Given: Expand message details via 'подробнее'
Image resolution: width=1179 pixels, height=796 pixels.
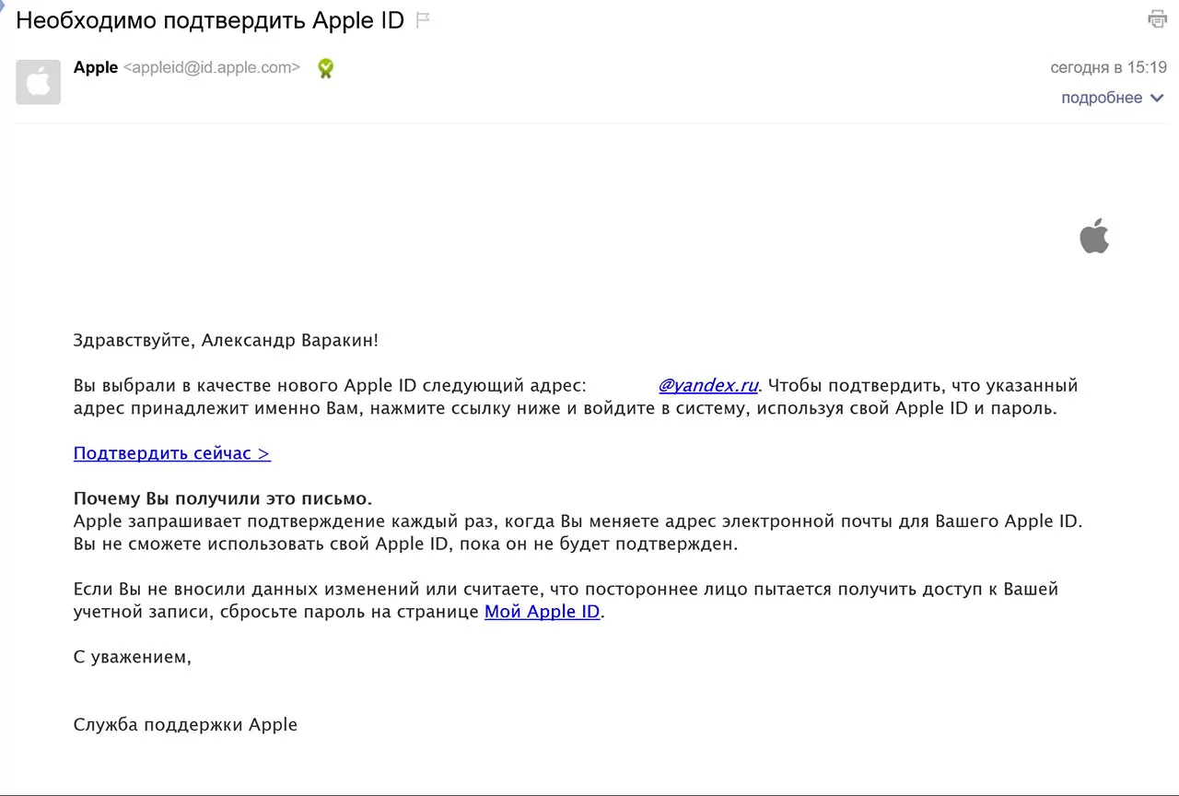Looking at the screenshot, I should (1113, 98).
